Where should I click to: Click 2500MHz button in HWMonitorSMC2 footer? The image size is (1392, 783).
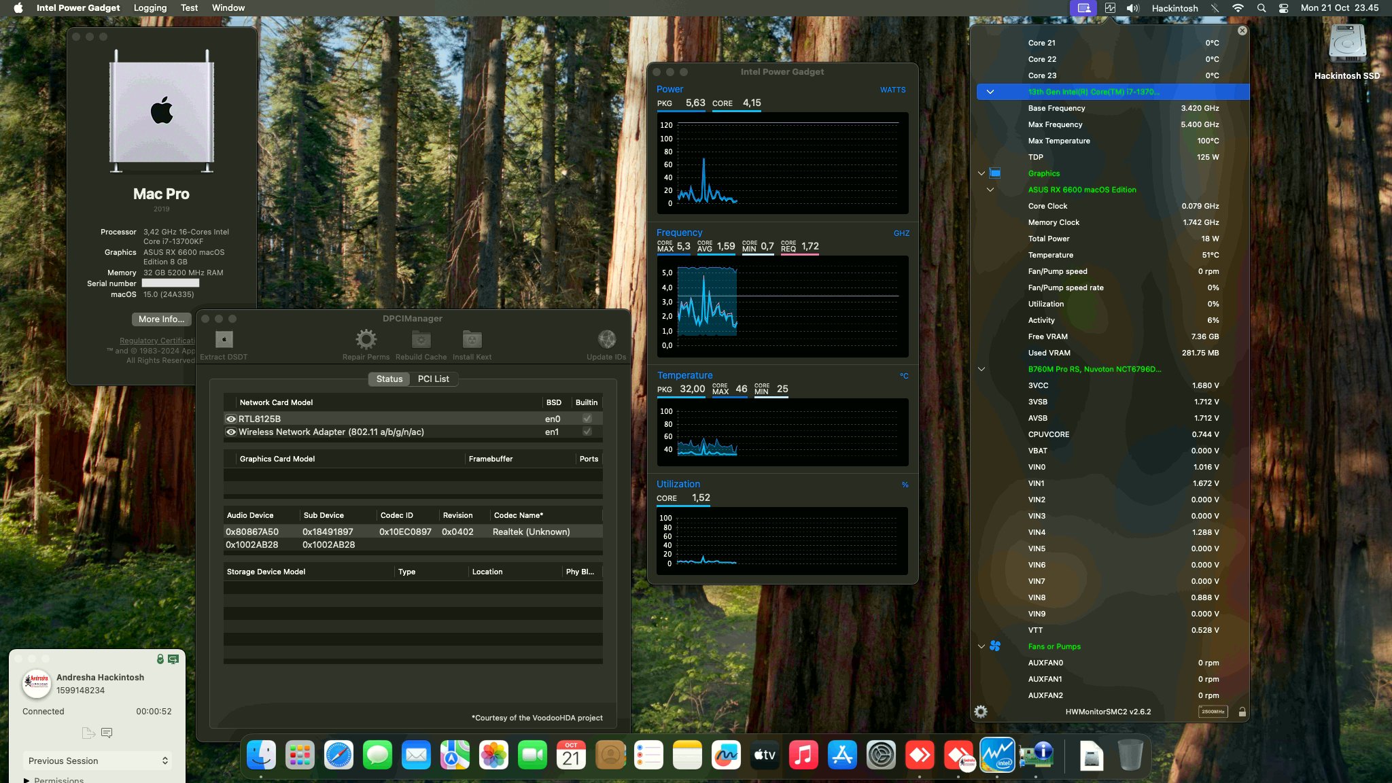[1213, 712]
